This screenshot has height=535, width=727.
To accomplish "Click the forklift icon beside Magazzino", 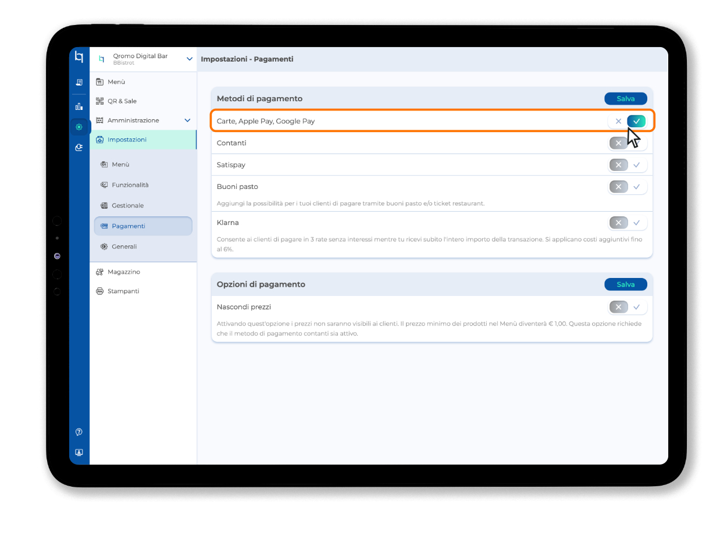I will coord(100,272).
